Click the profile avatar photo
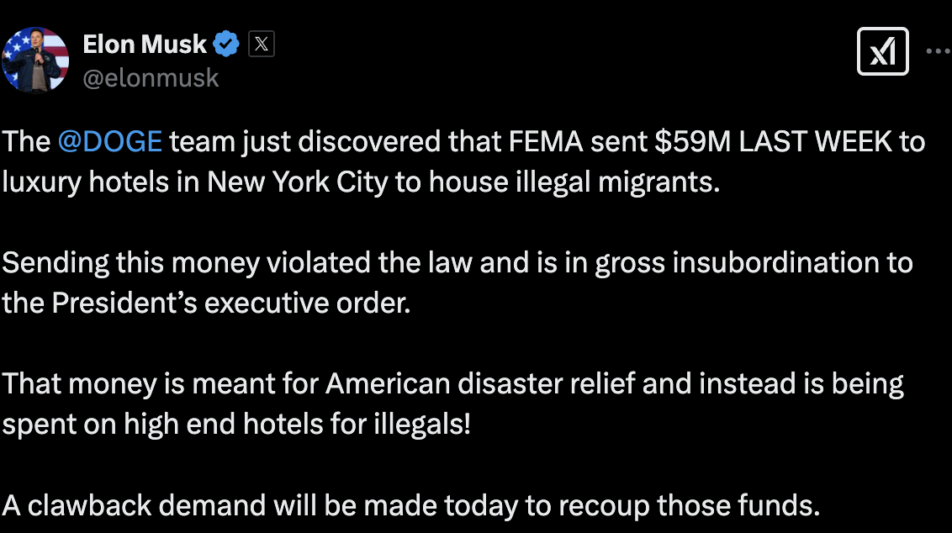 (x=35, y=59)
